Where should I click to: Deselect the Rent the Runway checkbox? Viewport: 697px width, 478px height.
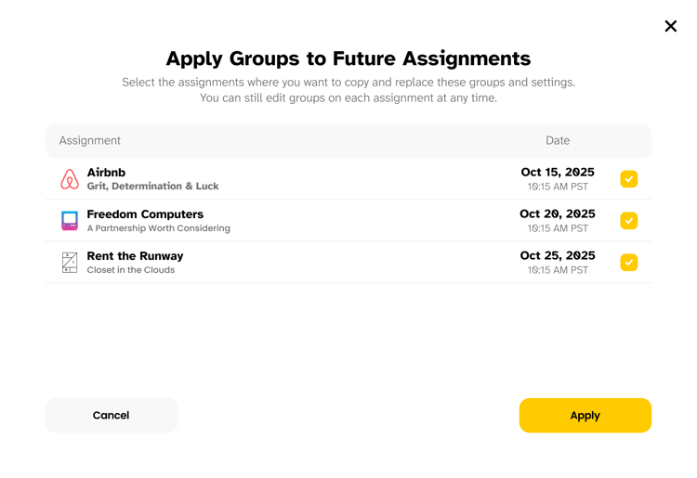(x=629, y=263)
